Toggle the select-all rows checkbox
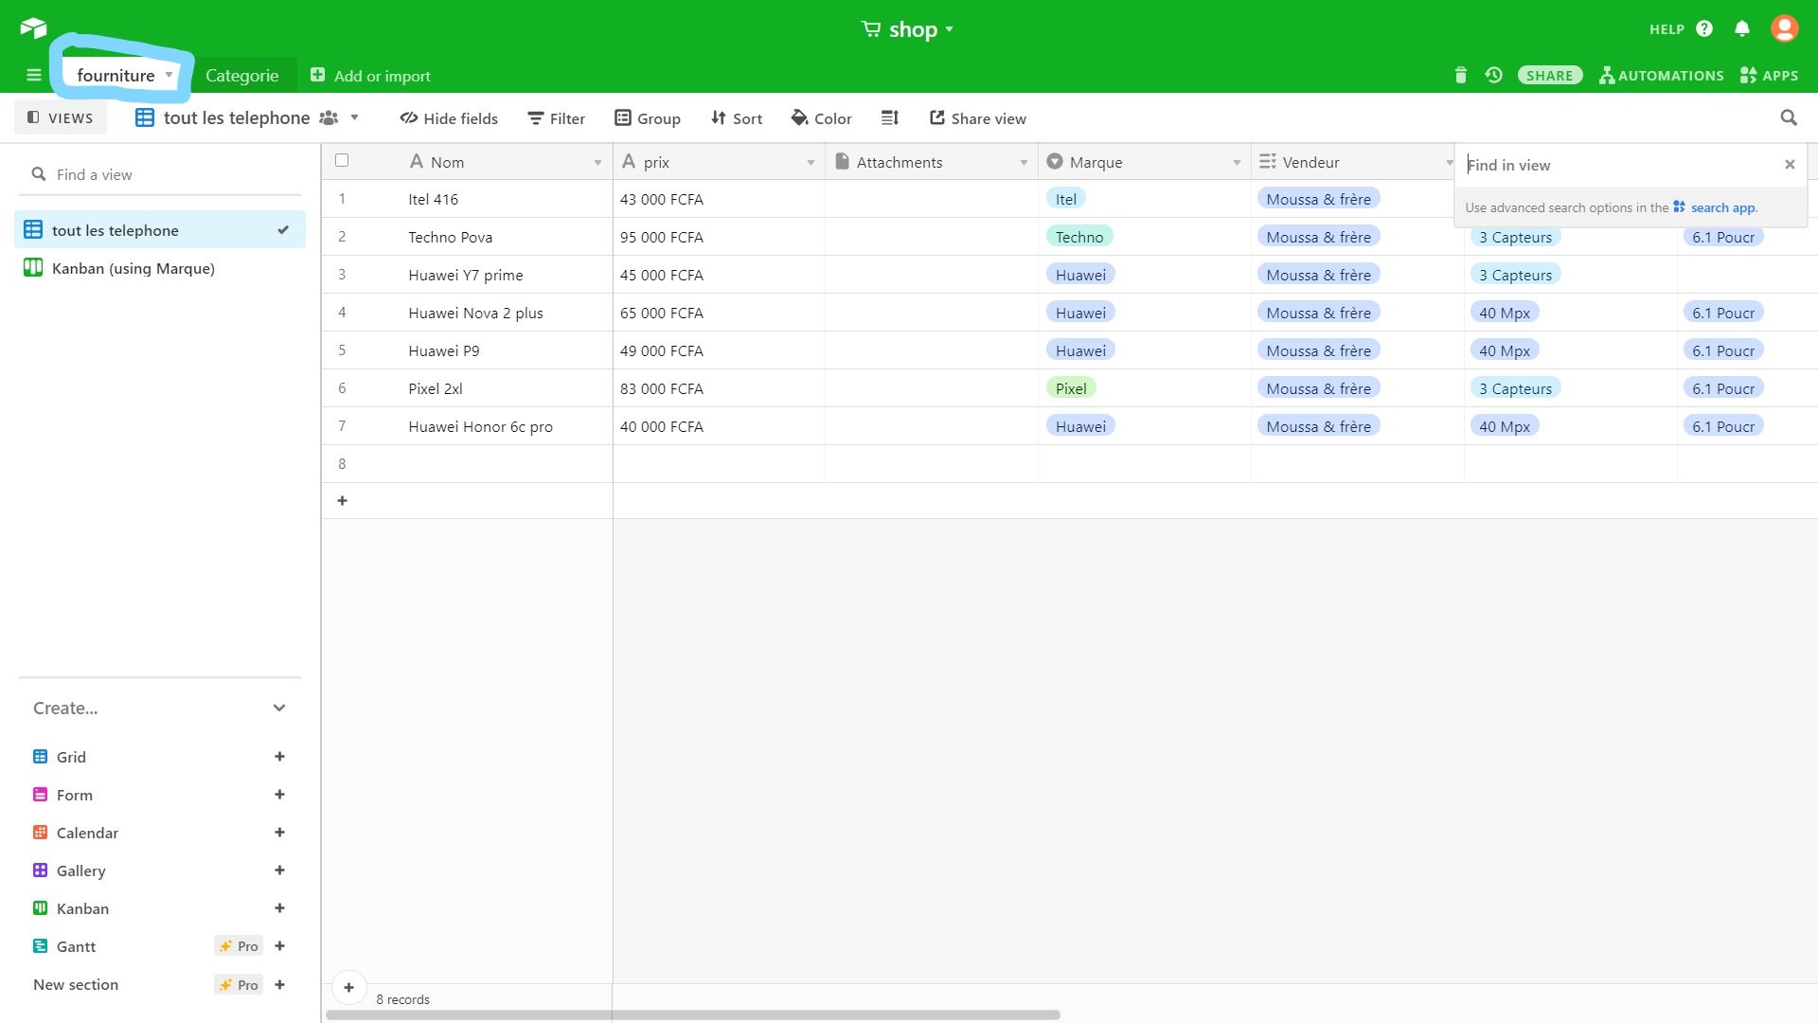Viewport: 1818px width, 1023px height. 342,161
